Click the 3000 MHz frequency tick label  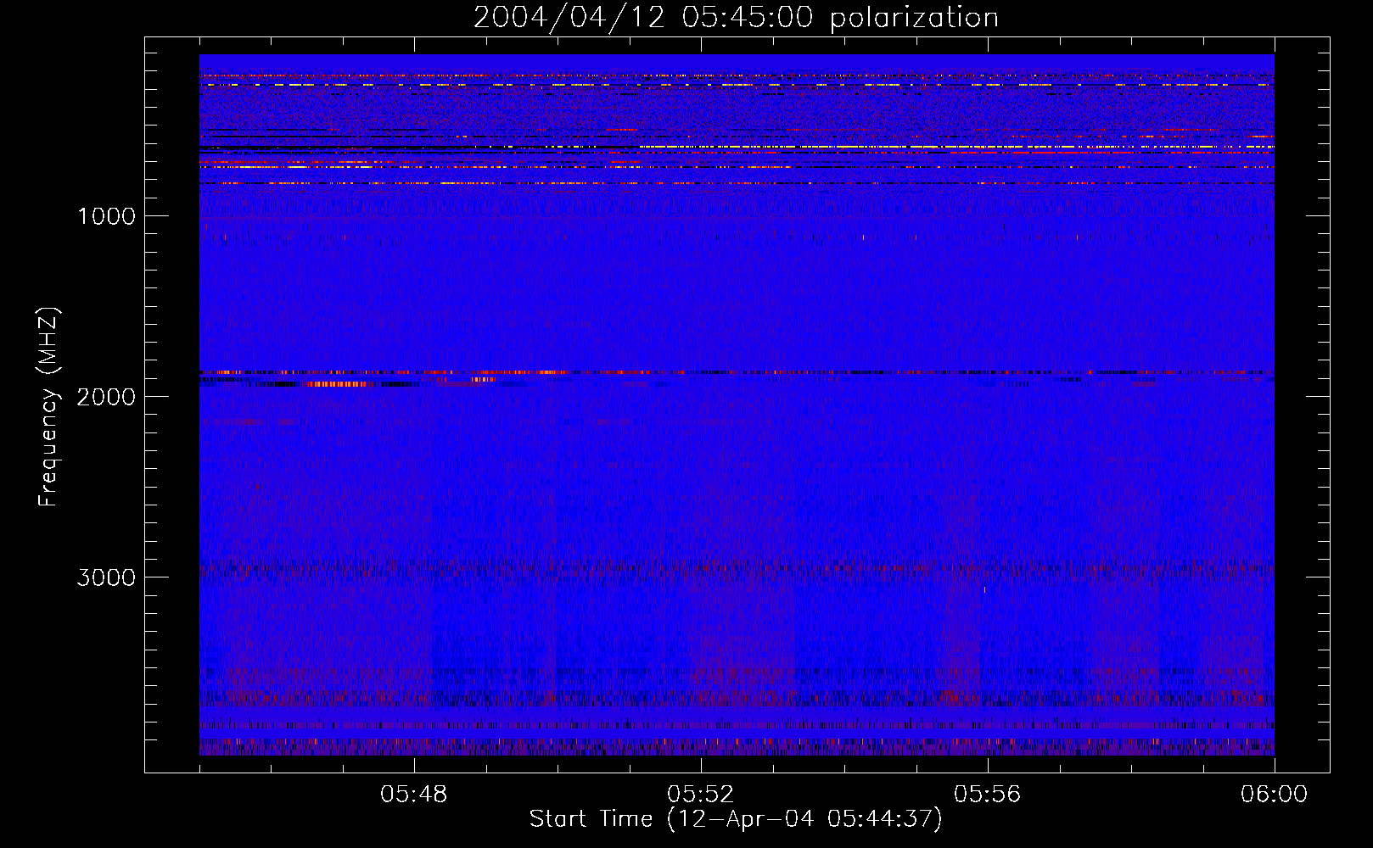[106, 577]
